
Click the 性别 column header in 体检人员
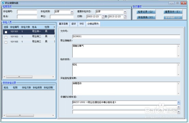47,27
